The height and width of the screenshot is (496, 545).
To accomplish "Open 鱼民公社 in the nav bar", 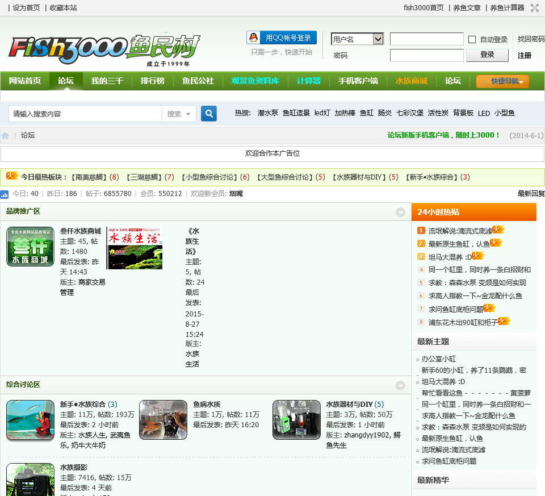I will click(198, 81).
